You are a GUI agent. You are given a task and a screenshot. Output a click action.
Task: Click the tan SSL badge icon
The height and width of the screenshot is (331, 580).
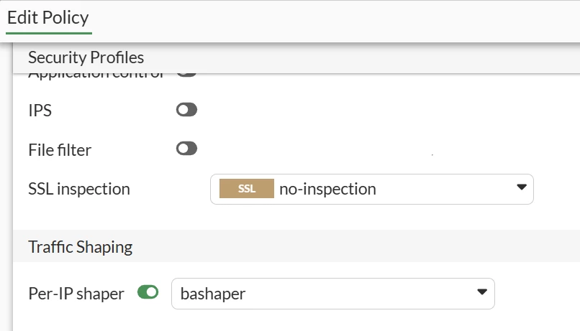[x=246, y=189]
